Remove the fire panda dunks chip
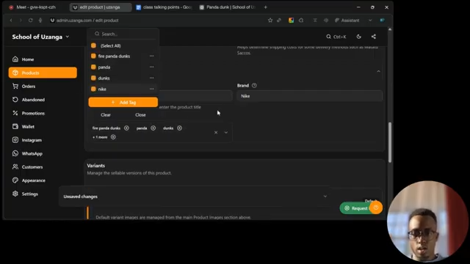470x264 pixels. point(126,128)
